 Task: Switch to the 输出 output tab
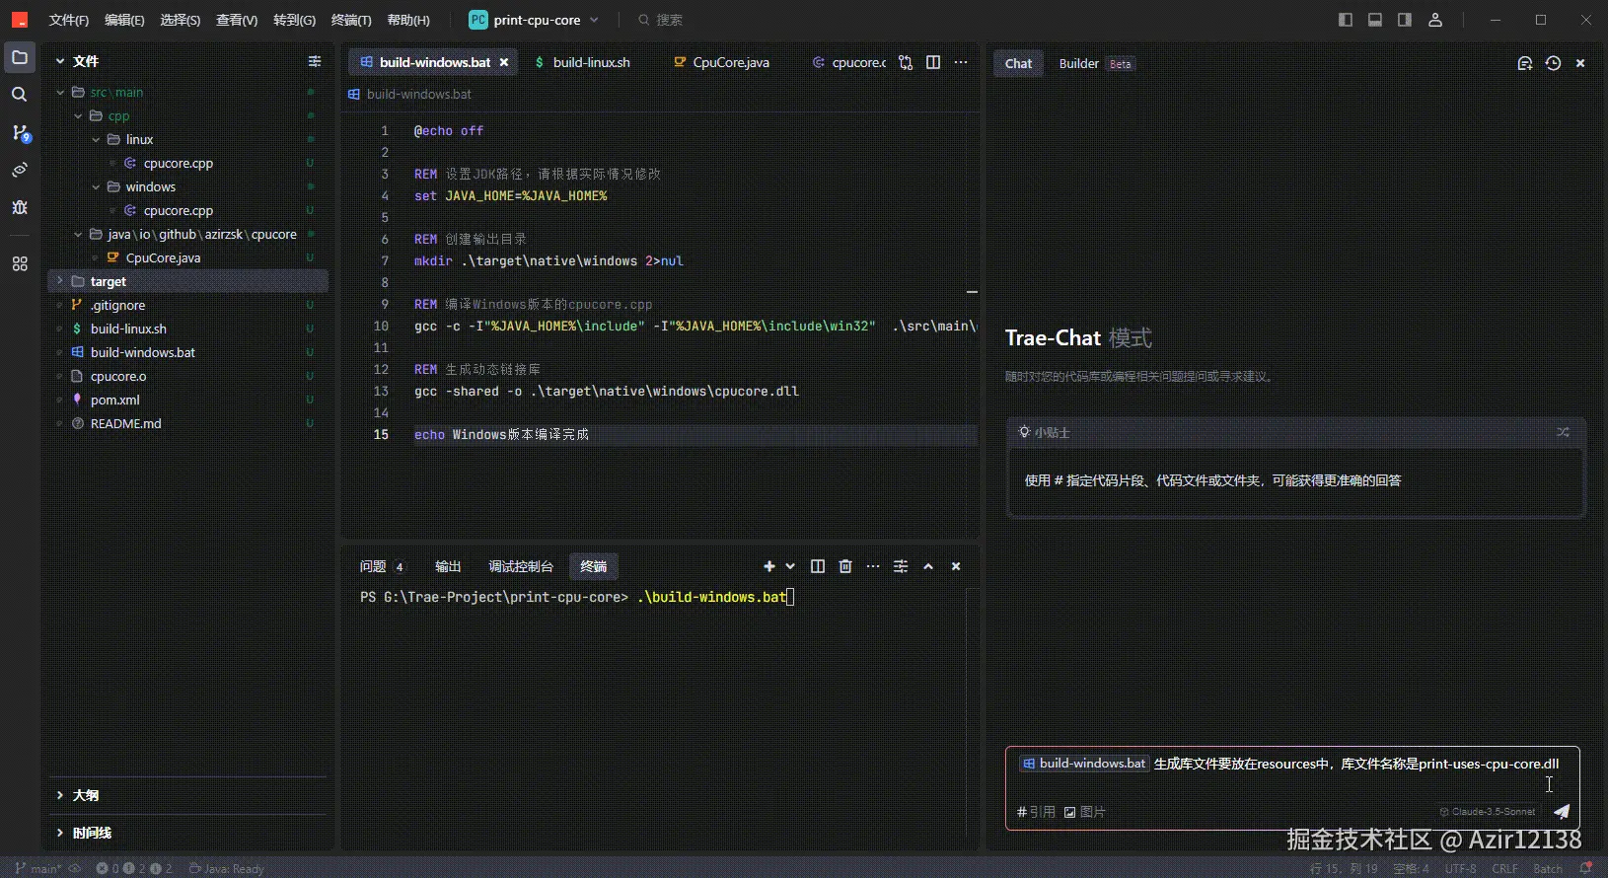(448, 566)
